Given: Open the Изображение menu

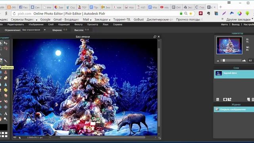Looking at the screenshot, I should 36,25.
